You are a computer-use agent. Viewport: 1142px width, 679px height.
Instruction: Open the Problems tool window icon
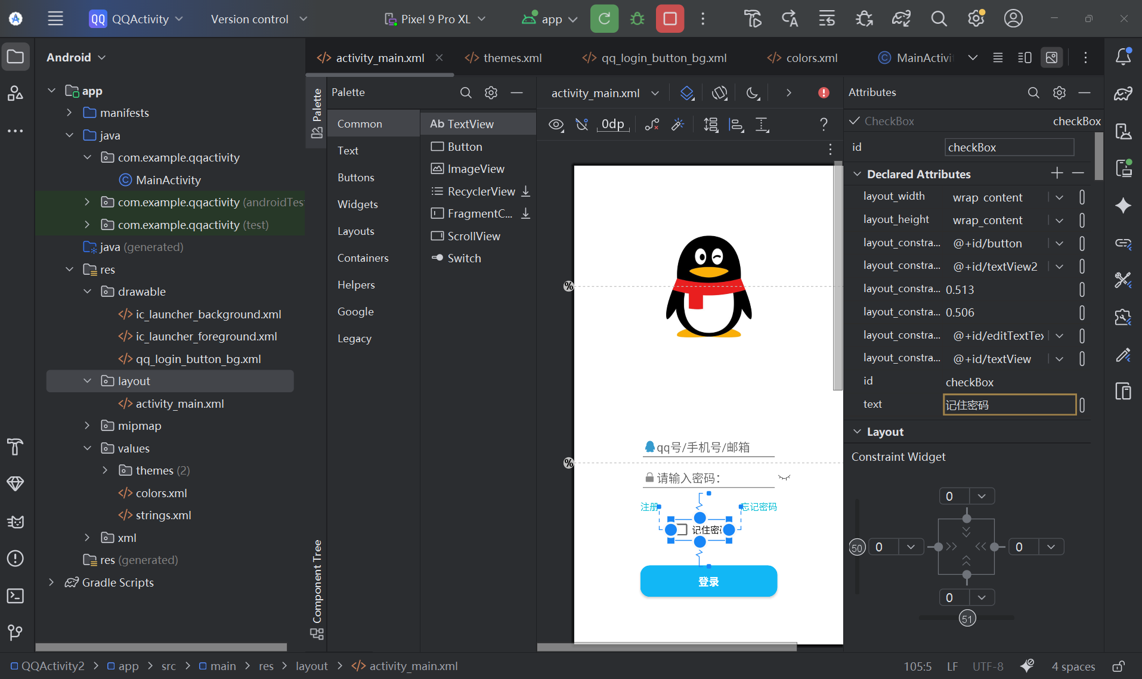(16, 559)
